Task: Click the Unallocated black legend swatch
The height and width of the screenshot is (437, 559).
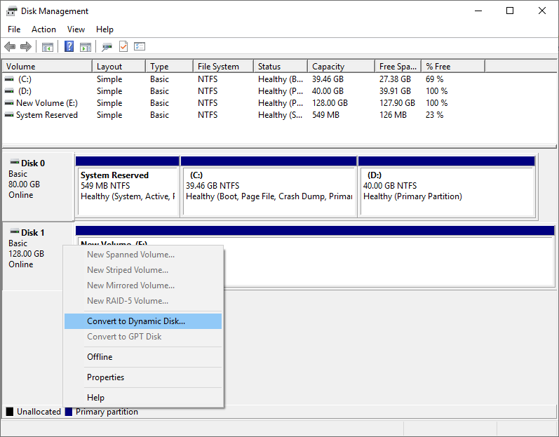Action: pyautogui.click(x=10, y=412)
